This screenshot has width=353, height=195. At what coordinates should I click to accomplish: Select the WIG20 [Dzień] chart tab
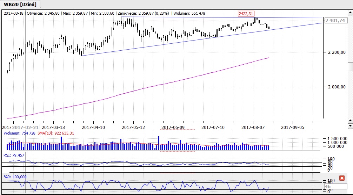(x=20, y=4)
